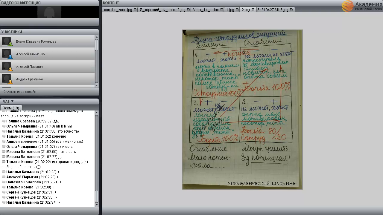383x215 pixels.
Task: Click the document icon on 2.jpg tab
Action: pos(253,10)
